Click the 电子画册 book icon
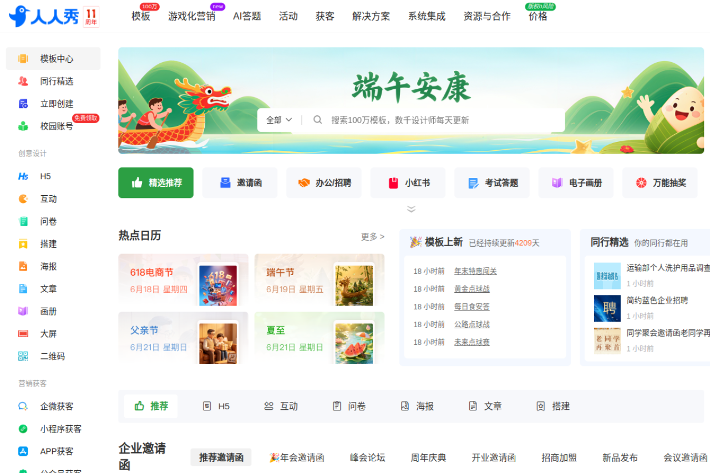This screenshot has height=473, width=710. tap(557, 183)
